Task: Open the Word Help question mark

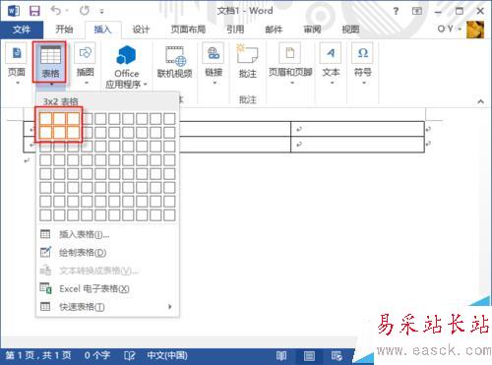Action: (x=396, y=11)
